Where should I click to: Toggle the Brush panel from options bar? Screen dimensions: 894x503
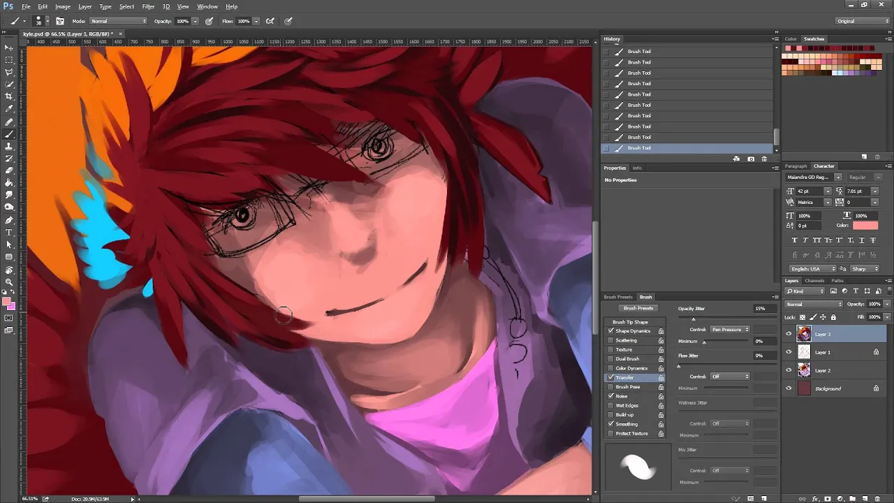(60, 21)
